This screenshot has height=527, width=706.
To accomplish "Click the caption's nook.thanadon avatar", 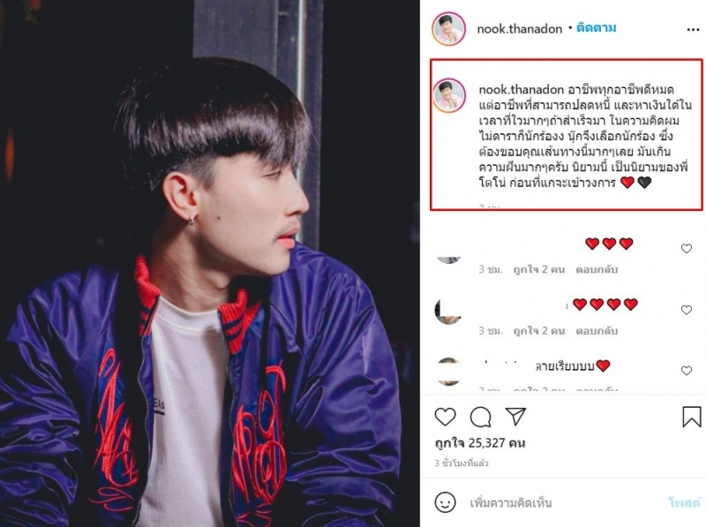I will 449,95.
